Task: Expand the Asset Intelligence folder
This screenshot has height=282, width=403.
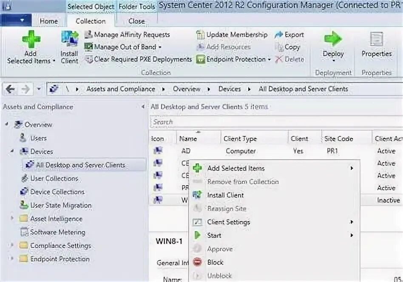Action: click(12, 218)
